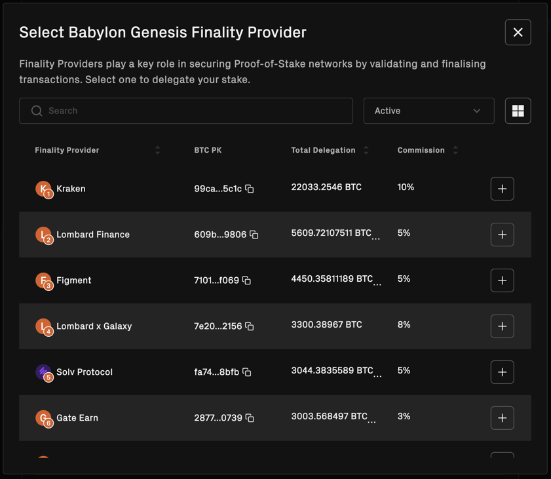Copy Gate Earn's BTC public key
551x479 pixels.
tap(249, 418)
